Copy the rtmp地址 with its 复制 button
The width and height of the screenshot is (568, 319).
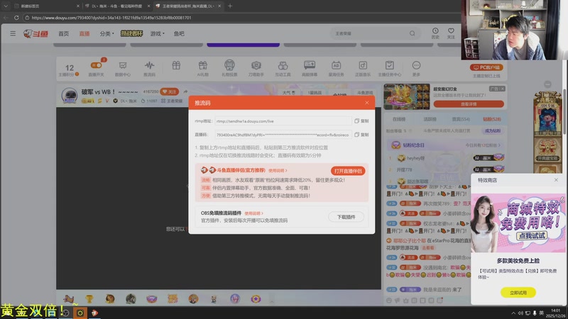click(x=361, y=121)
